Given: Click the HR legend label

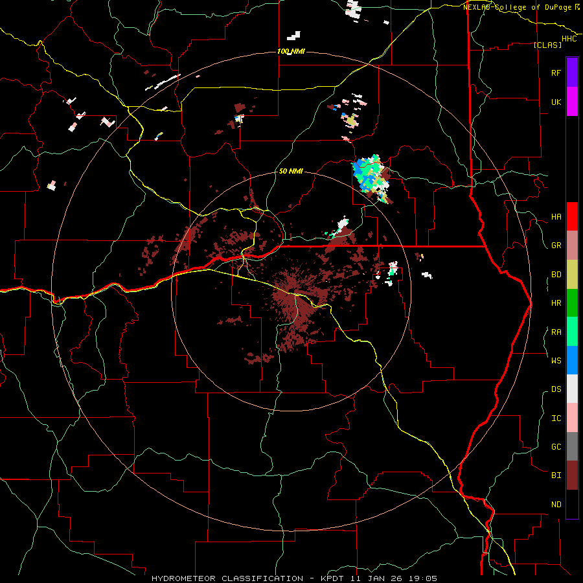Looking at the screenshot, I should 556,303.
